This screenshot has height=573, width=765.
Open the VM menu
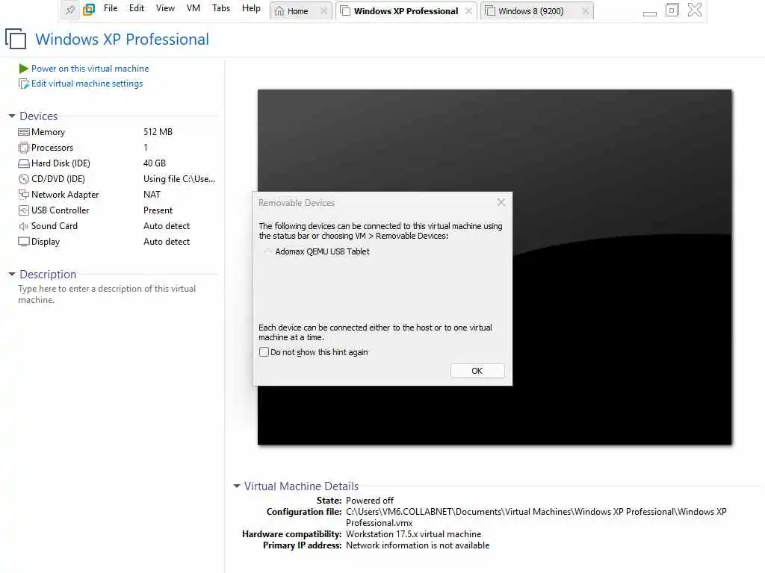[x=193, y=8]
